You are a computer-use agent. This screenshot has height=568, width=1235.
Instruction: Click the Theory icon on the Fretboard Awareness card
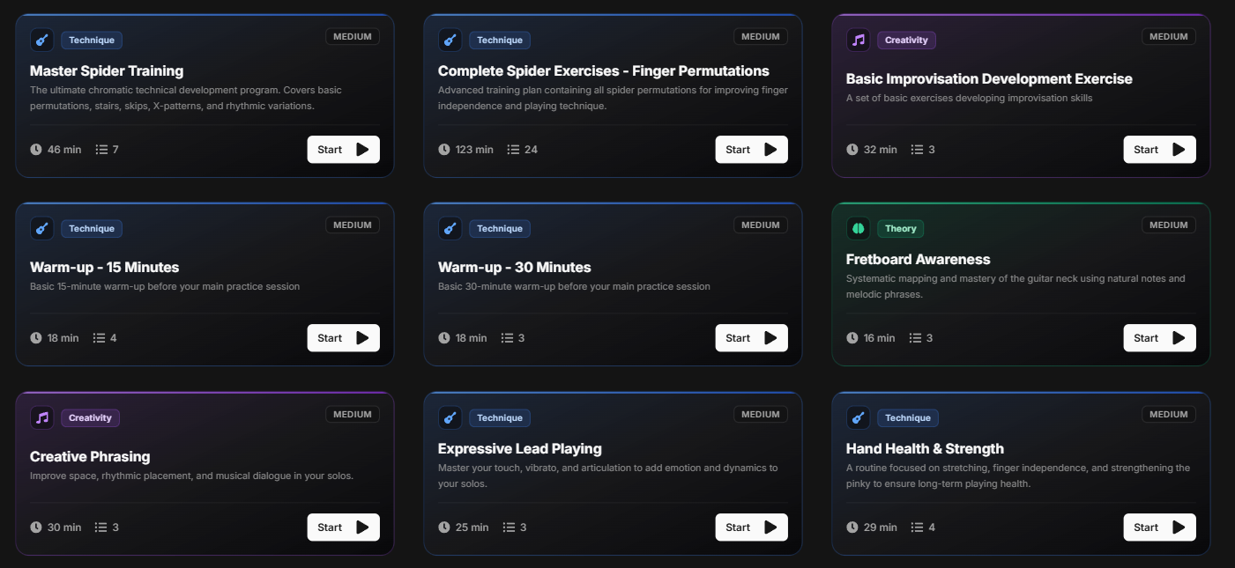pos(858,228)
